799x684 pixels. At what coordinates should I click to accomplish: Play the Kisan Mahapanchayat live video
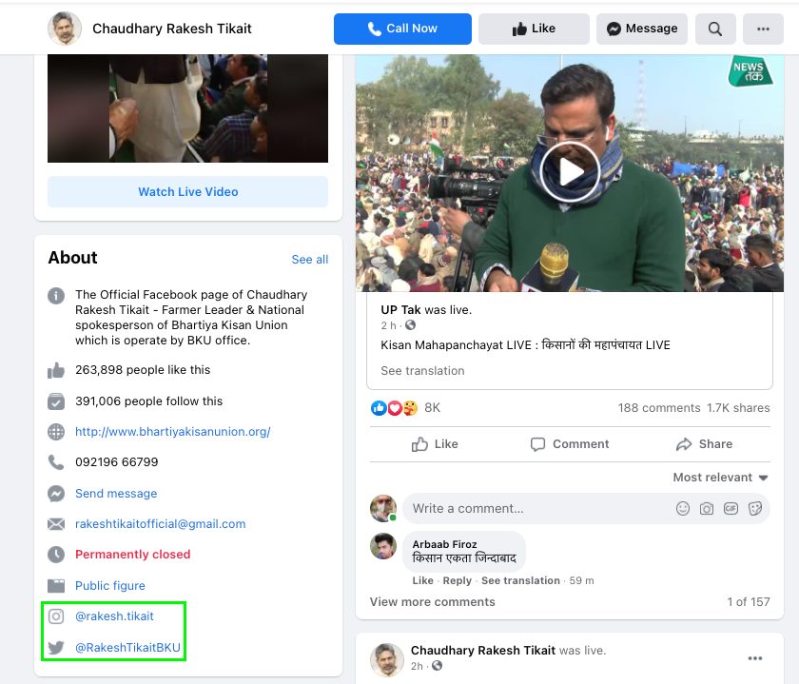tap(569, 171)
